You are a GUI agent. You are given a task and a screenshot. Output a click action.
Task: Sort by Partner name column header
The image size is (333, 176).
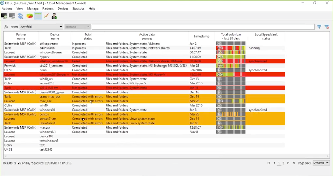pos(21,37)
